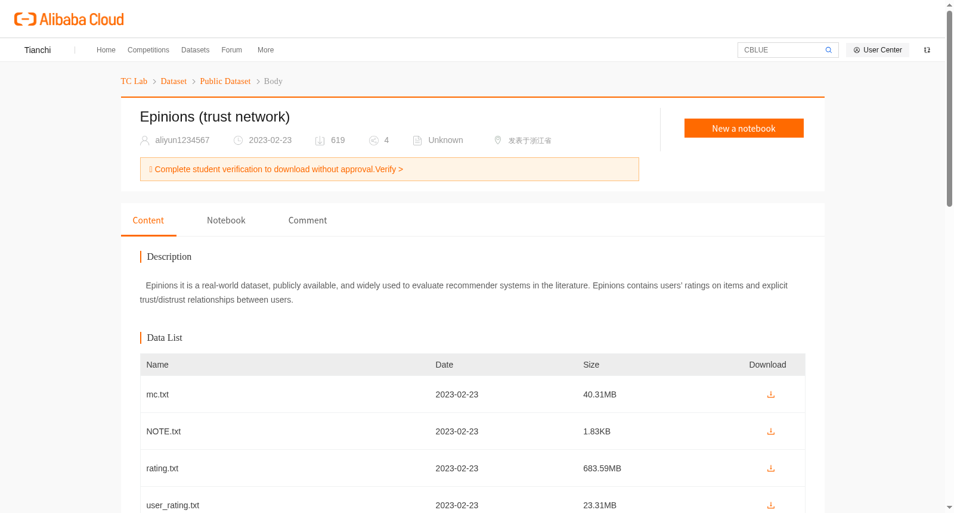Click the Tianchi site link
The image size is (954, 513).
pos(38,50)
